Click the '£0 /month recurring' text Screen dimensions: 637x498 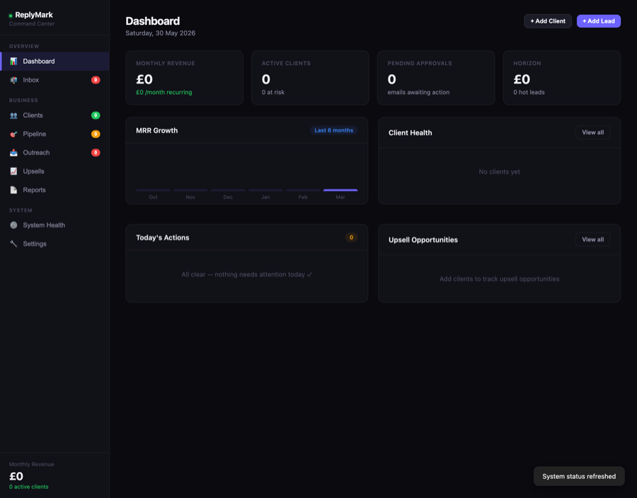click(164, 92)
